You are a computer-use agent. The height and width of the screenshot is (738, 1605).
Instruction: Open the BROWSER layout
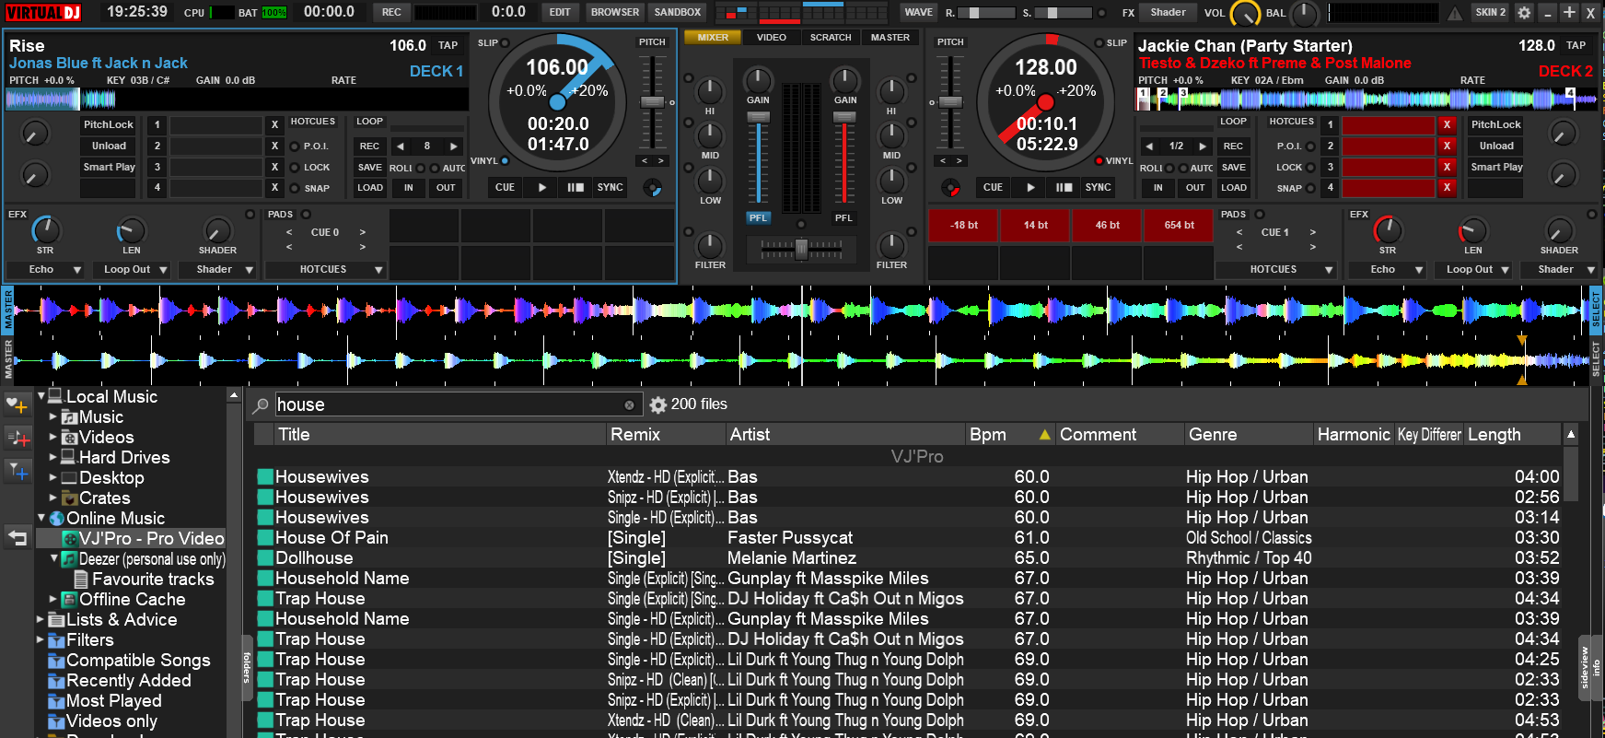coord(615,12)
